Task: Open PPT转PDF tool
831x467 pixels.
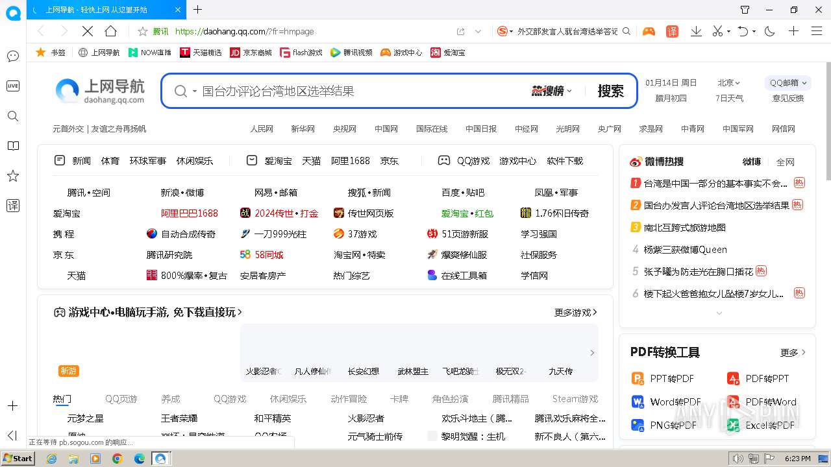Action: pos(663,378)
